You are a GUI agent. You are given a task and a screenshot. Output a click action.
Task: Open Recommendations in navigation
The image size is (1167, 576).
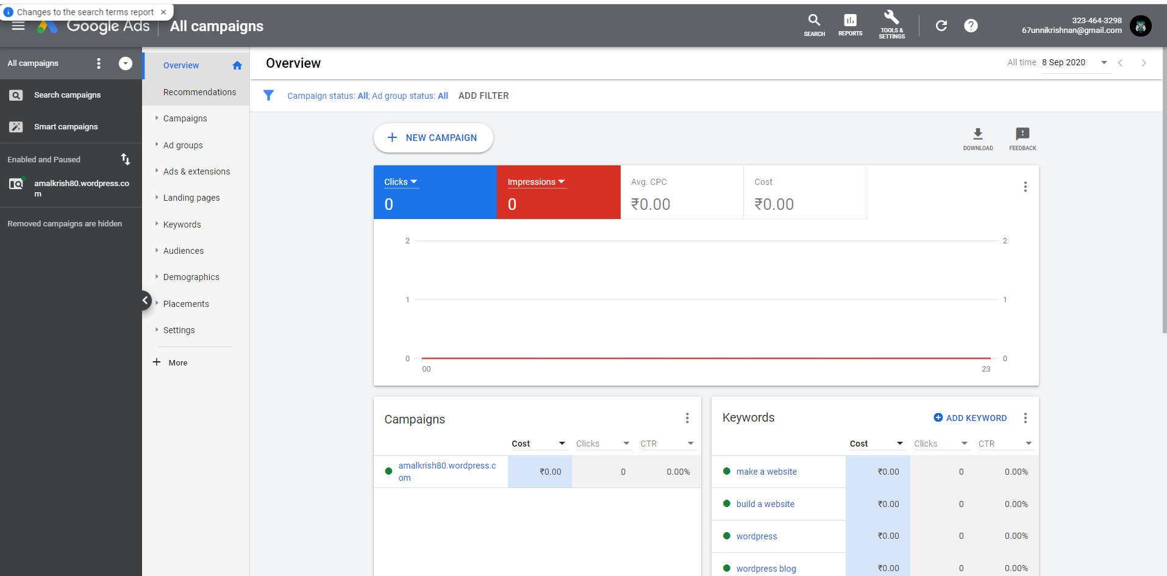click(199, 92)
